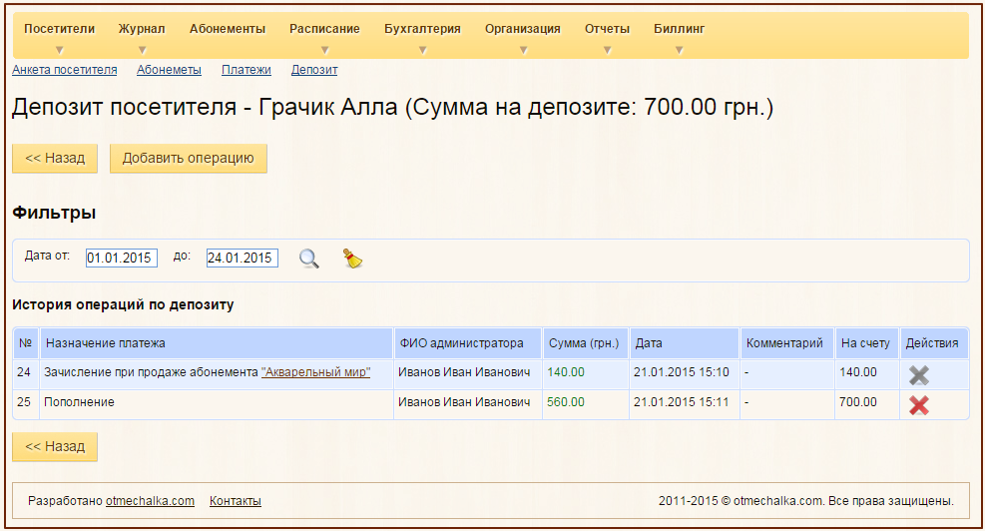Expand the Посетители menu arrow
This screenshot has height=531, width=985.
(59, 50)
